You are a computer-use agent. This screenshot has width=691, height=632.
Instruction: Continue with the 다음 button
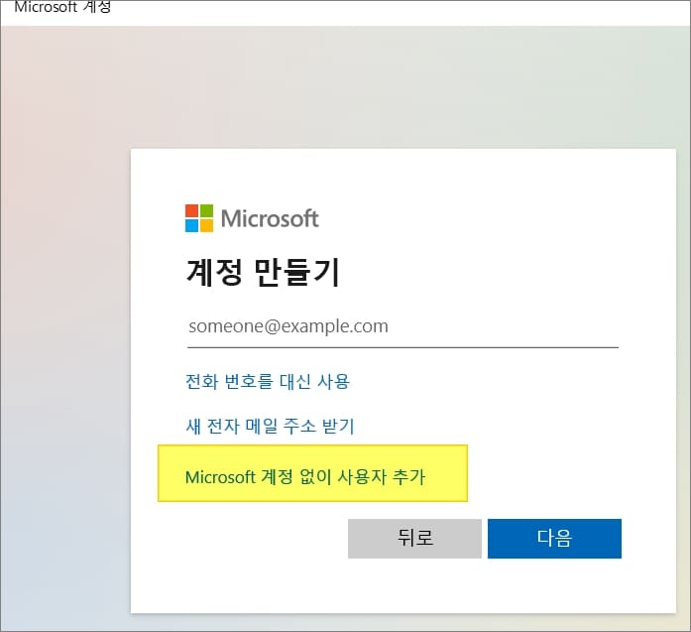554,539
